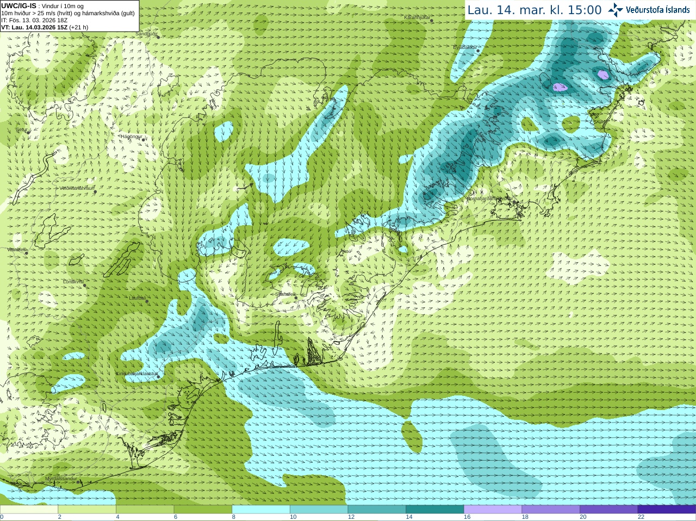
Task: Click the Vatnafell station label
Action: [x=17, y=250]
